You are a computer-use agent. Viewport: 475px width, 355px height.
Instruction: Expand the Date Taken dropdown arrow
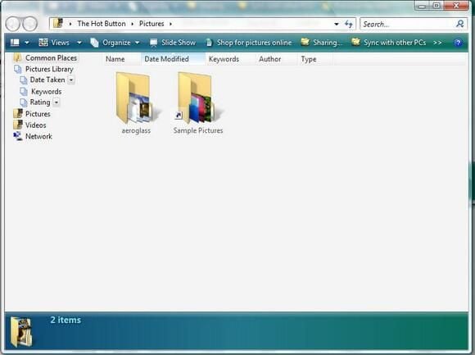click(x=71, y=80)
